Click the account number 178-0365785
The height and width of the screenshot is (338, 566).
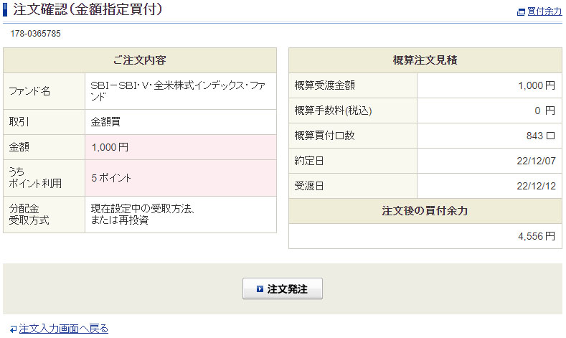click(35, 34)
